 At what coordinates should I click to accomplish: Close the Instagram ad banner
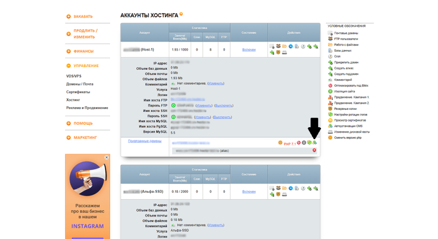click(x=107, y=157)
